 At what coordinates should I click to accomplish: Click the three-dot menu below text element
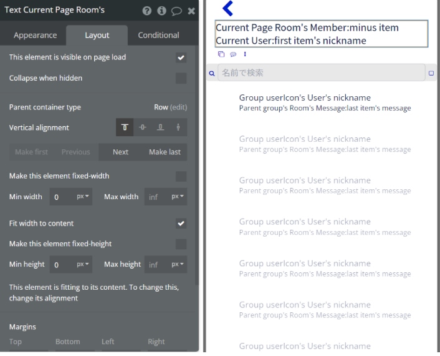[245, 54]
